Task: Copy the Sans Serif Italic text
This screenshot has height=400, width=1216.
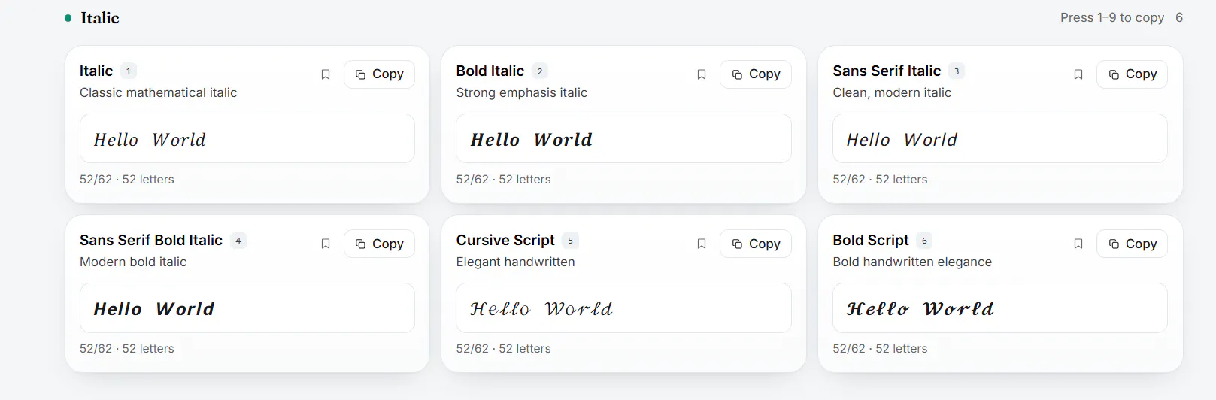Action: pyautogui.click(x=1133, y=74)
